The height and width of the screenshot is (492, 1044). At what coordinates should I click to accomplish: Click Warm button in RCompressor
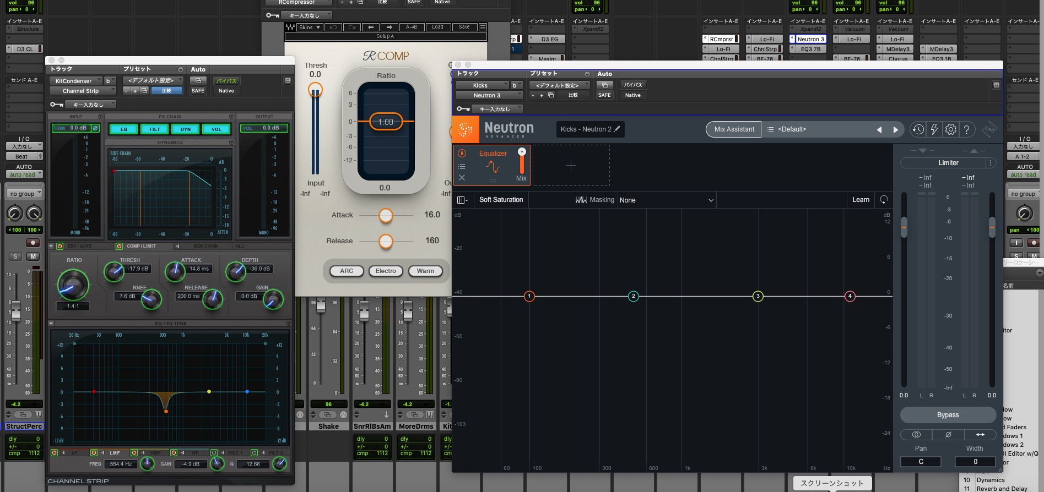[x=425, y=271]
